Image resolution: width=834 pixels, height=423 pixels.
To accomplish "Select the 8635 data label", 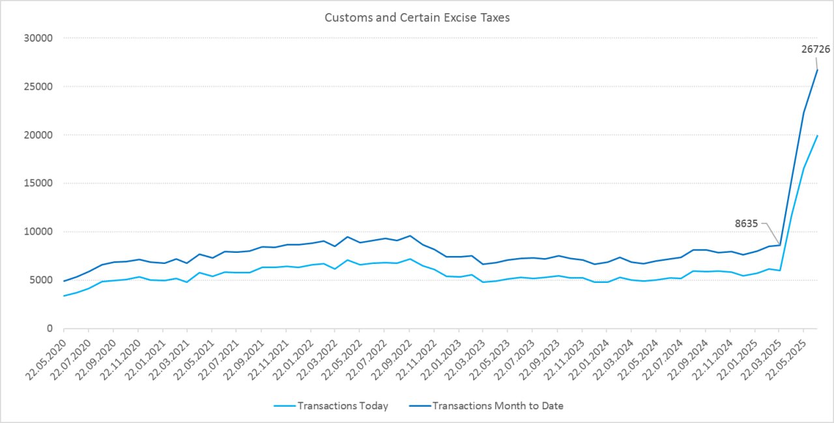I will (746, 223).
